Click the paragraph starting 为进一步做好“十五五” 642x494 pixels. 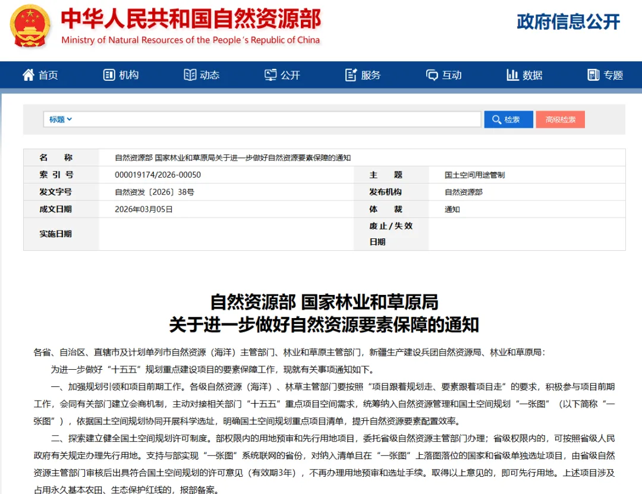[212, 370]
